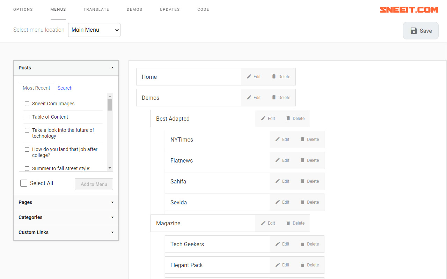Select the Magazine menu item label
Image resolution: width=447 pixels, height=279 pixels.
[168, 223]
